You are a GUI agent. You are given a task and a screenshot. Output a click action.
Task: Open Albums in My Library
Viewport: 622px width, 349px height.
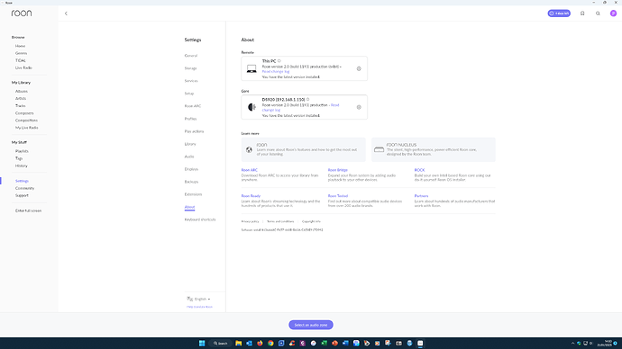click(x=22, y=92)
